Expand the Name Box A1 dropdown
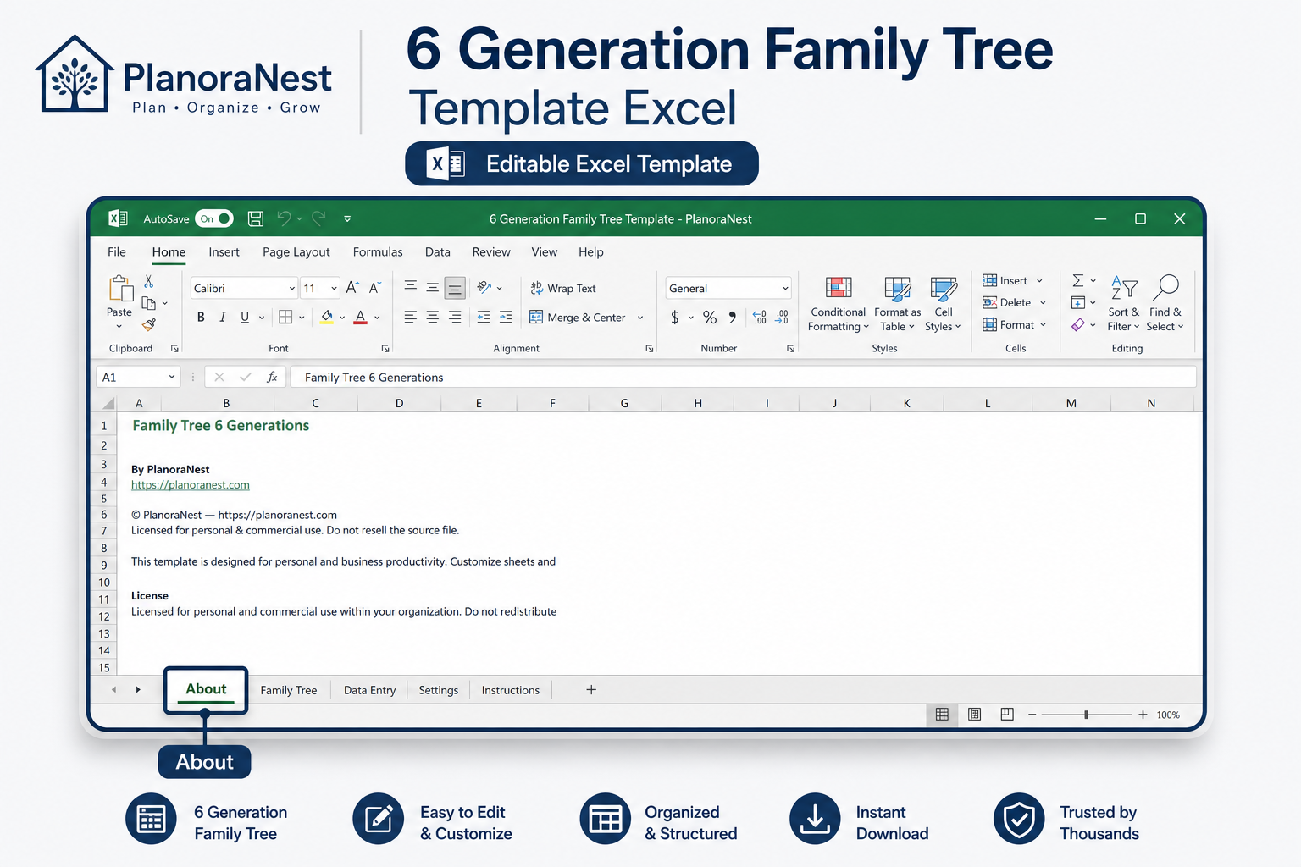Image resolution: width=1301 pixels, height=867 pixels. tap(171, 377)
